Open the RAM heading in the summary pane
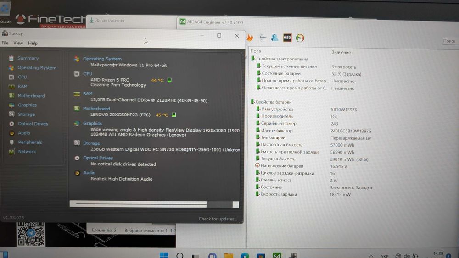This screenshot has width=459, height=258. click(88, 93)
